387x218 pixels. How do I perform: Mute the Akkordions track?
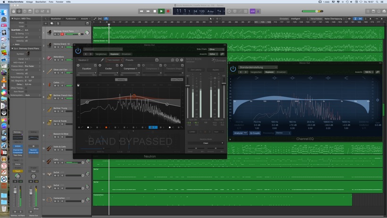pos(55,60)
